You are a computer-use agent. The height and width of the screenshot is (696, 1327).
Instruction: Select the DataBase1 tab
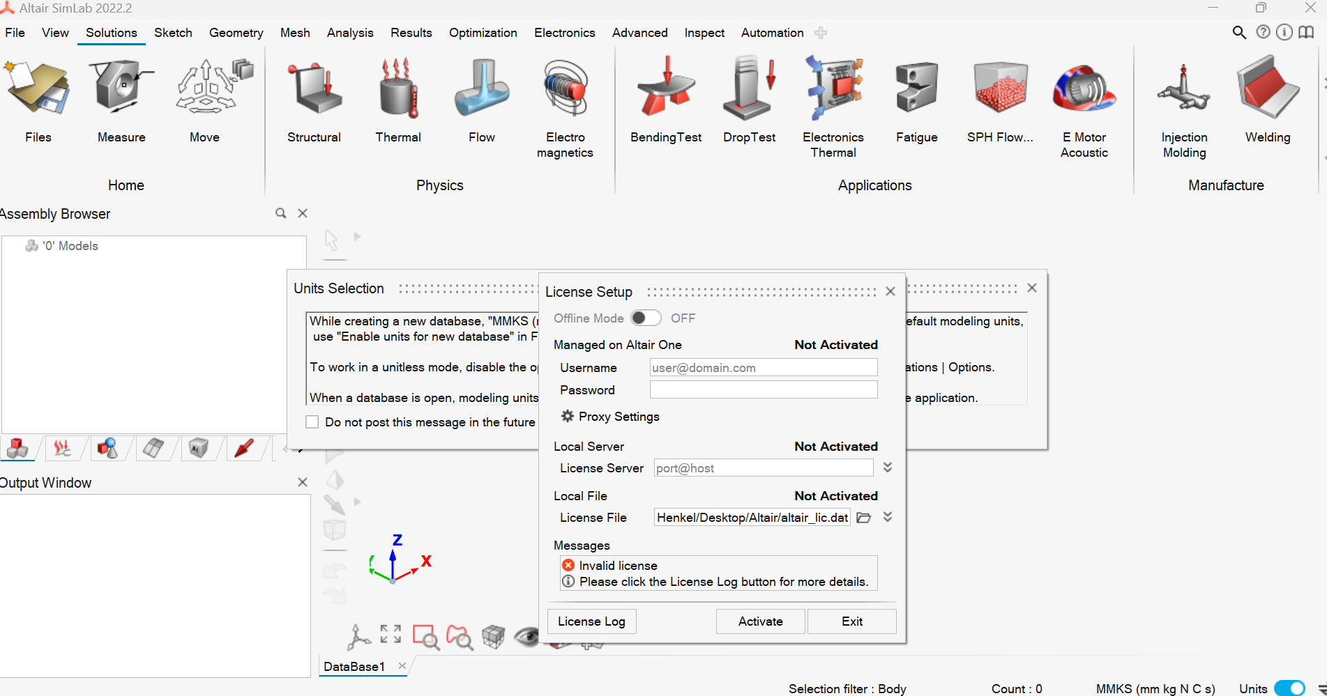coord(355,667)
